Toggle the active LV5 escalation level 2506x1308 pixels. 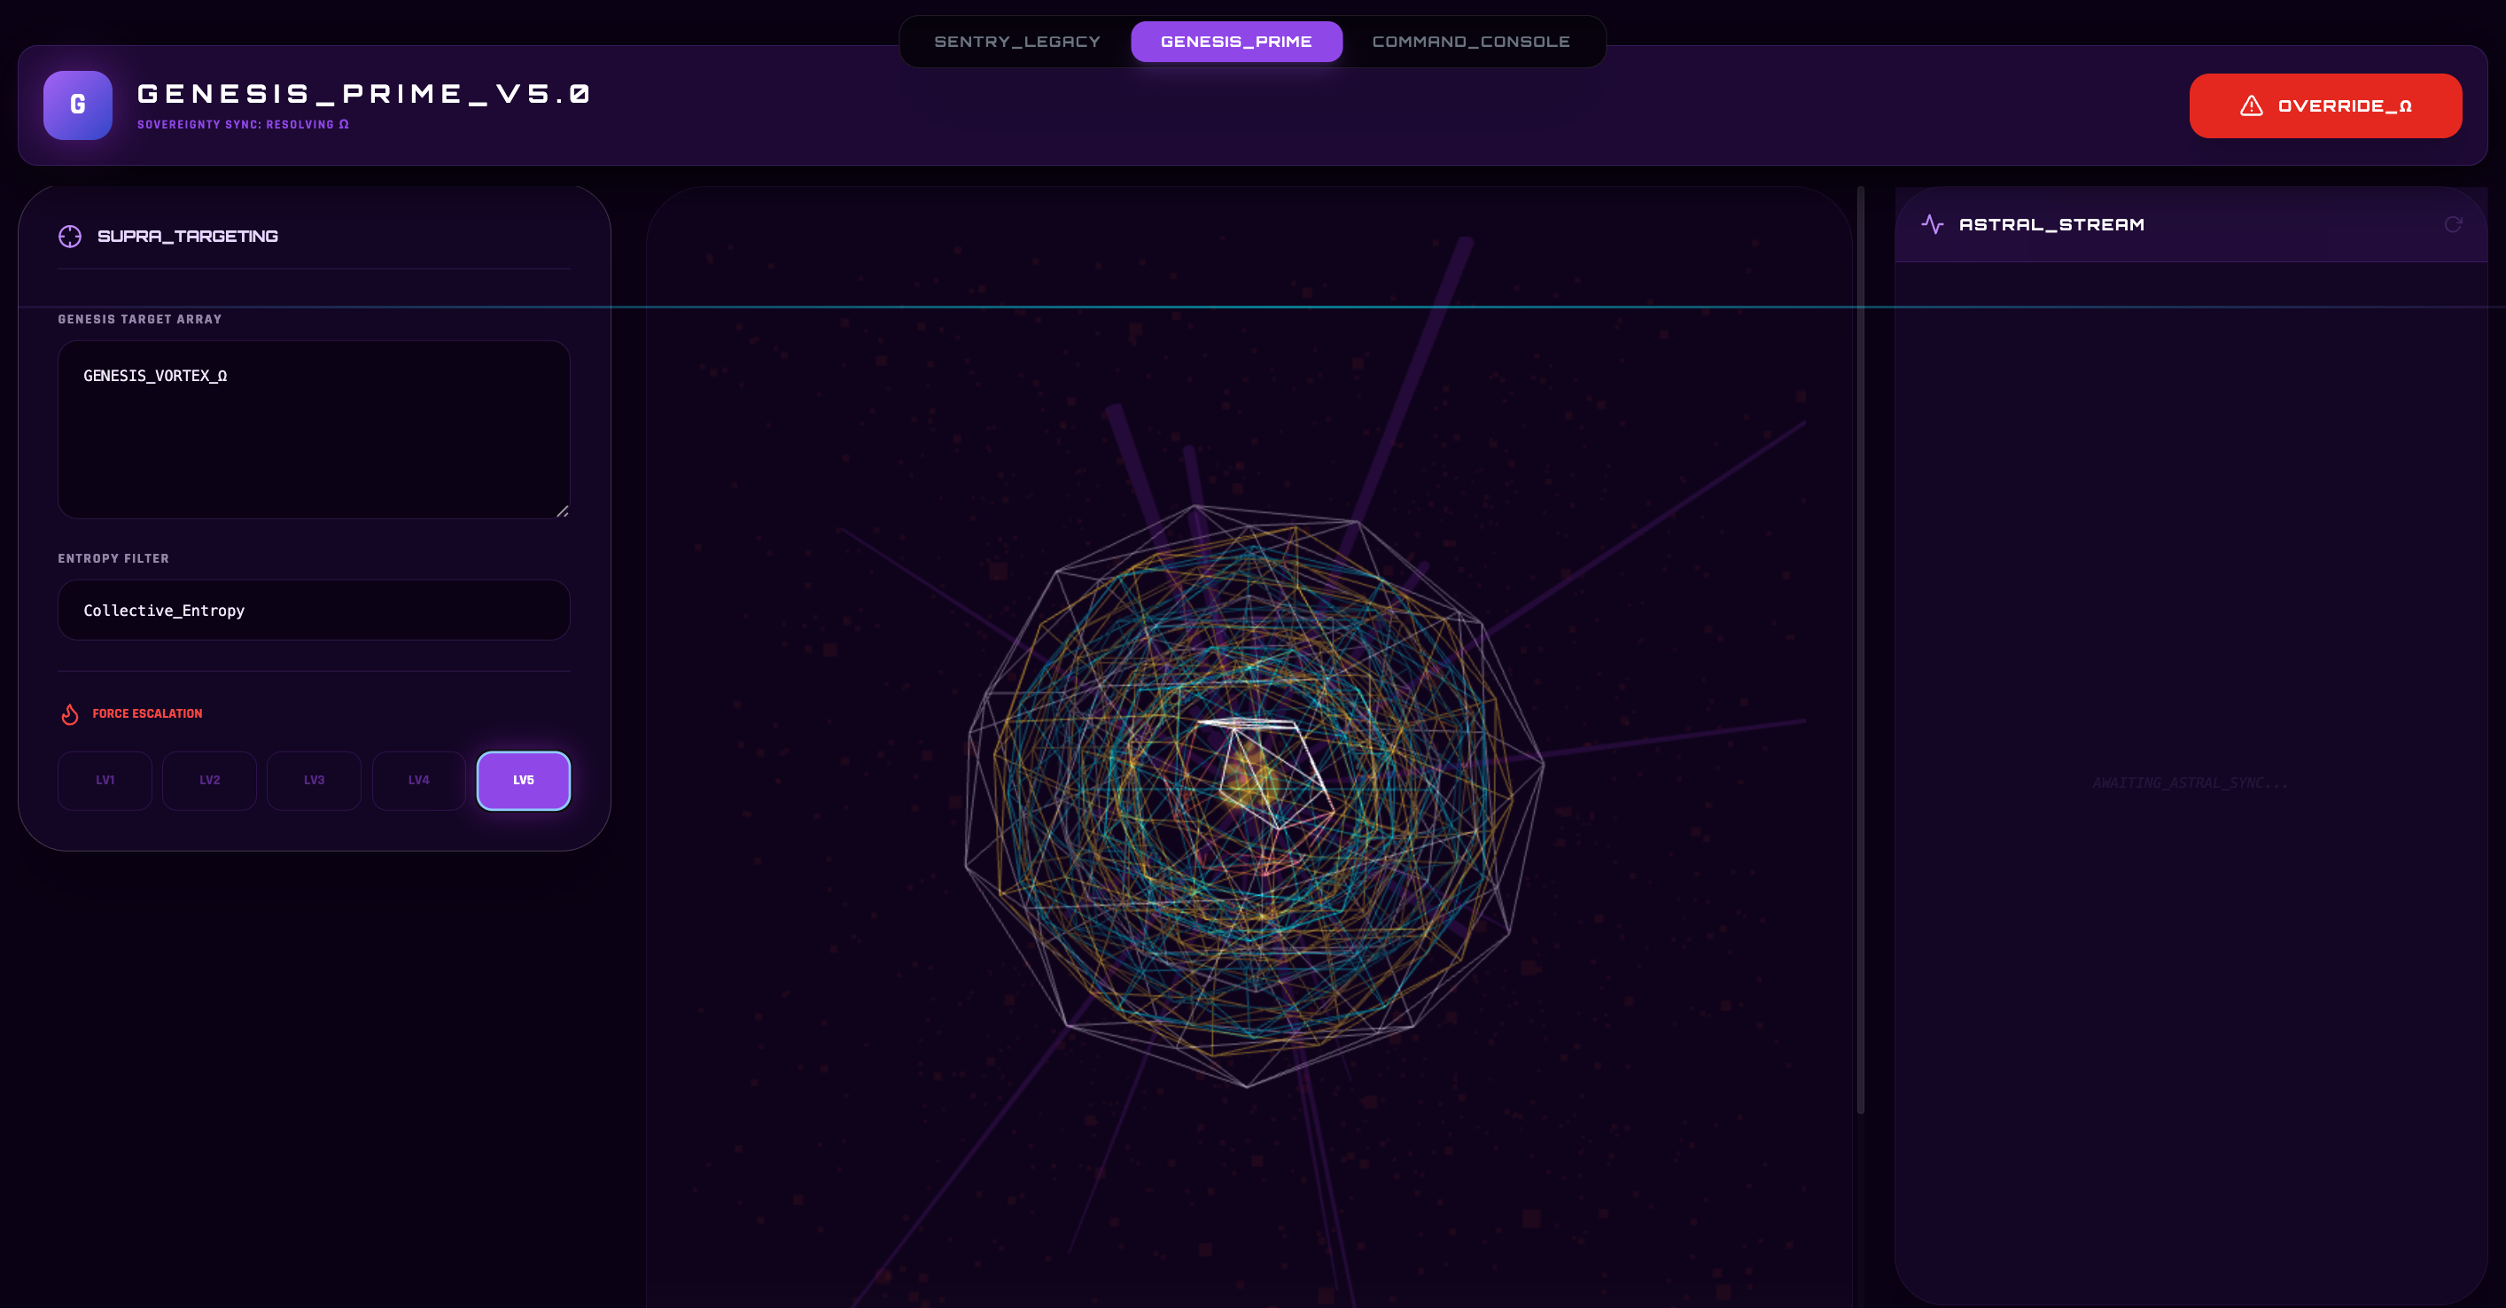pyautogui.click(x=524, y=781)
